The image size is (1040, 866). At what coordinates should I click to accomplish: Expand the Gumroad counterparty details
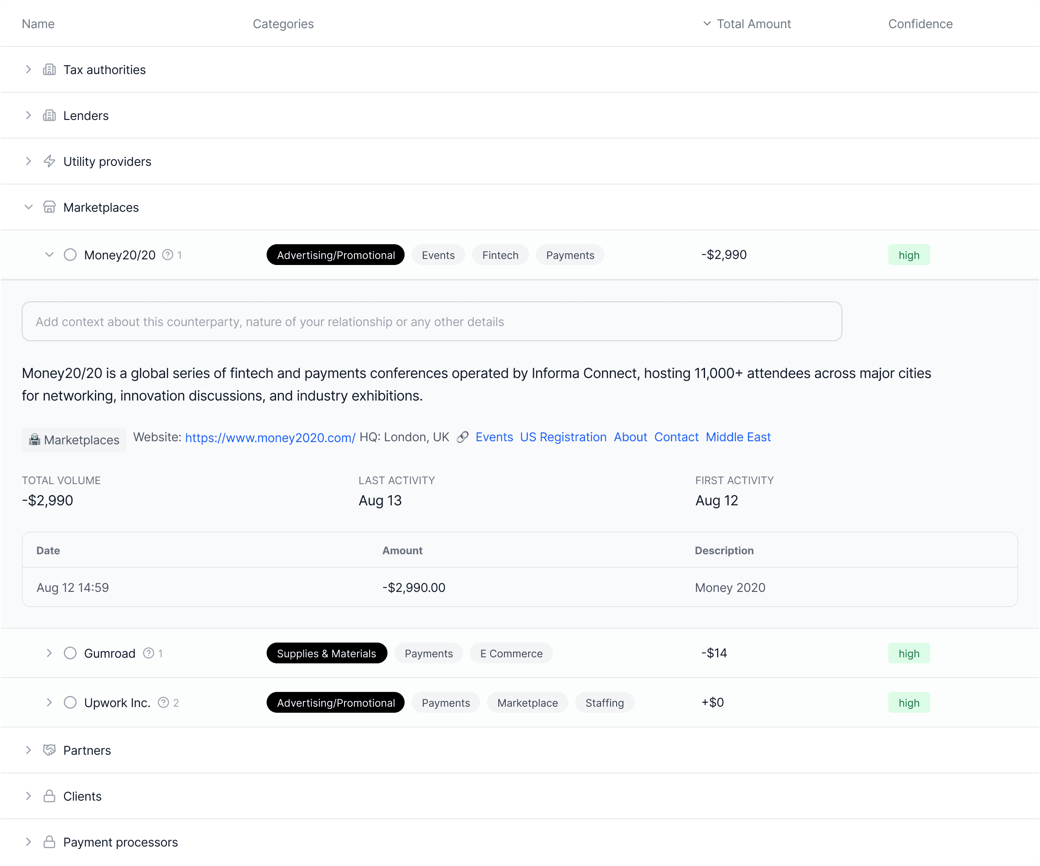49,653
